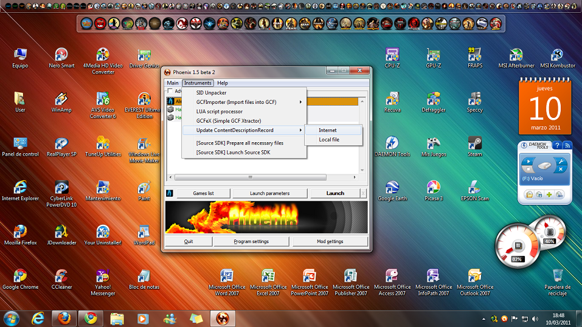Open AVS Video Converter 6 icon

103,105
